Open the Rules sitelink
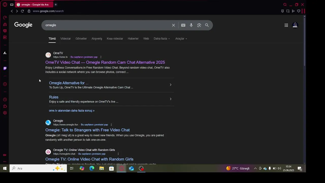 click(54, 97)
